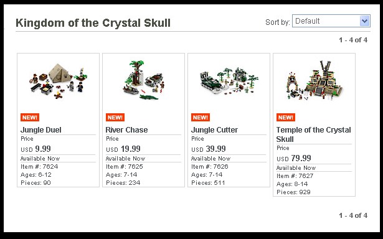Open the Jungle Cutter product image
Screen dimensions: 383x239
point(229,81)
